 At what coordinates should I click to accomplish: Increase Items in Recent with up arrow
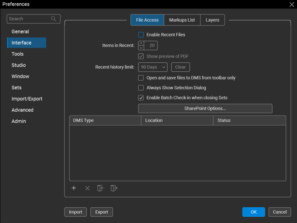pos(141,43)
